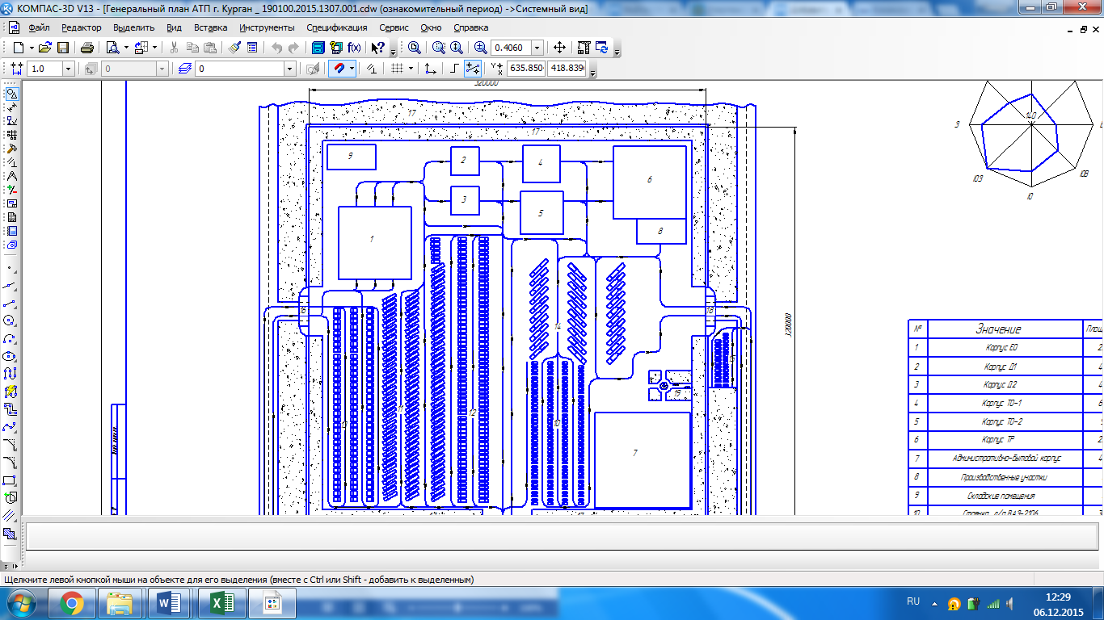Screen dimensions: 1104x620
Task: Click the zoom scale value field
Action: pyautogui.click(x=511, y=48)
